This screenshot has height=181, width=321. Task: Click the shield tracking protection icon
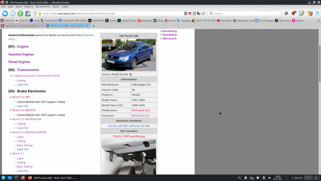pyautogui.click(x=35, y=14)
